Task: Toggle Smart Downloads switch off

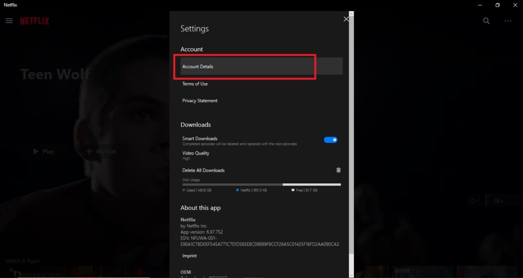Action: click(331, 140)
